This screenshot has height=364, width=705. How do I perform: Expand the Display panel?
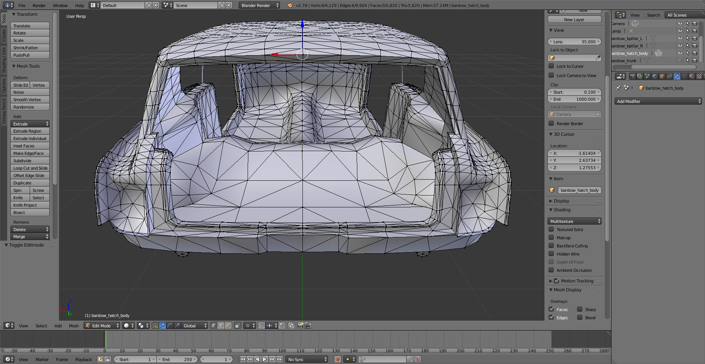[561, 201]
